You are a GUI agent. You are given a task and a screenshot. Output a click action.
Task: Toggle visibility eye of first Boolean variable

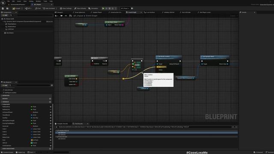[x=51, y=112]
